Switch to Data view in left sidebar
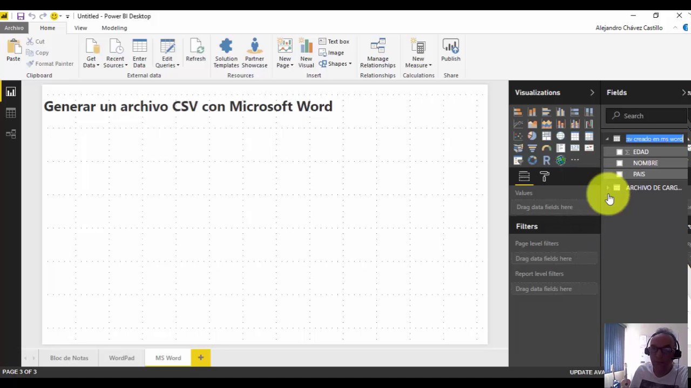 [11, 113]
